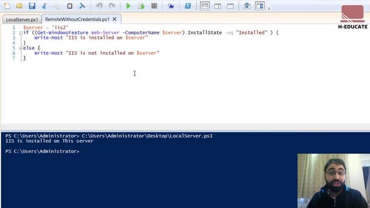
Task: Show Script Pane maximized layout icon
Action: [x=230, y=6]
